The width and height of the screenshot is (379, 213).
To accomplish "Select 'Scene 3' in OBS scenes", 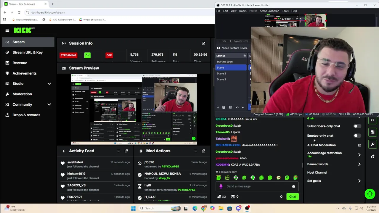I will 231,79.
